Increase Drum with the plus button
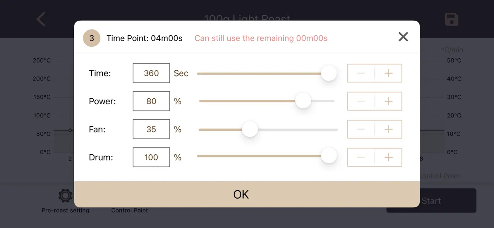 [388, 157]
